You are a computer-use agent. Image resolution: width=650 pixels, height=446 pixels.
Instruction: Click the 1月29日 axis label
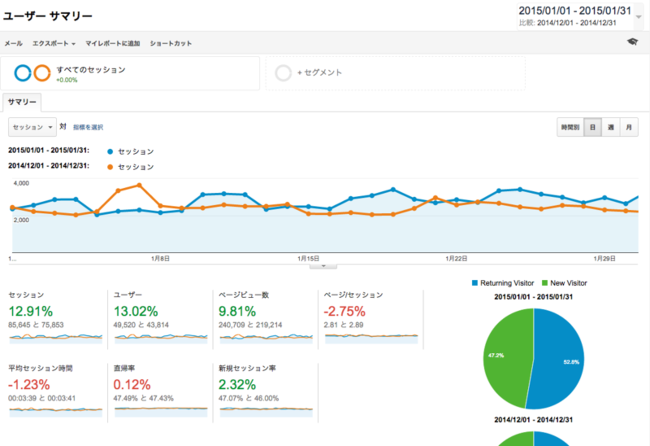[x=604, y=259]
